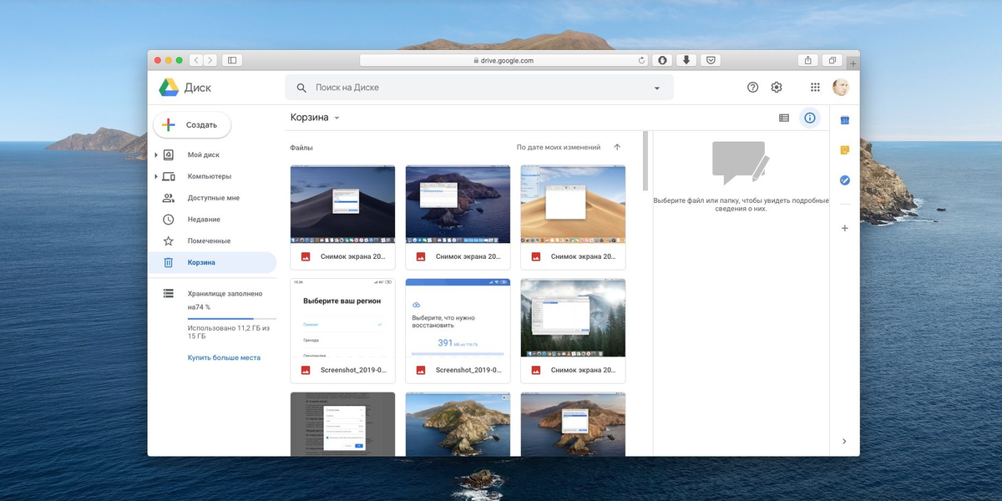Click the search magnifier icon
The width and height of the screenshot is (1002, 501).
pos(301,88)
